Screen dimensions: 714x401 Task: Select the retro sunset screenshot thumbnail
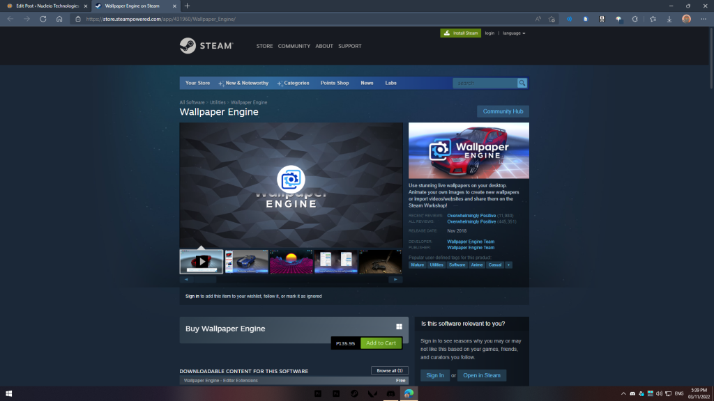pos(291,262)
